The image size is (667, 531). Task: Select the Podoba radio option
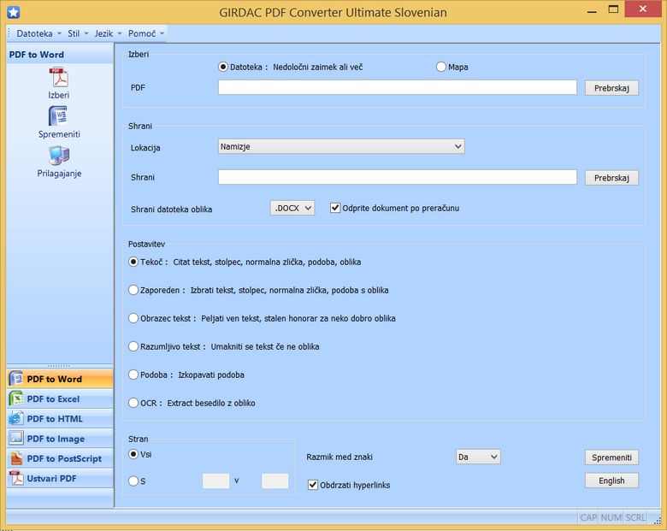click(133, 375)
